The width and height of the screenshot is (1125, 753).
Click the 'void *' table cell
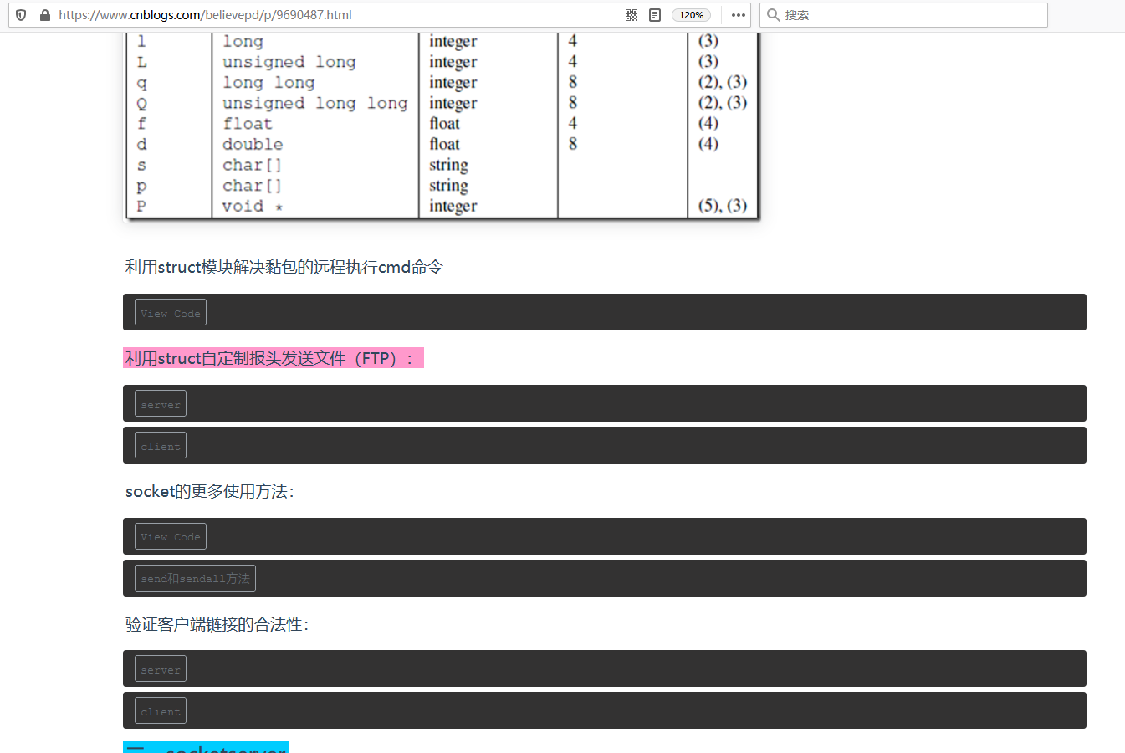(253, 206)
